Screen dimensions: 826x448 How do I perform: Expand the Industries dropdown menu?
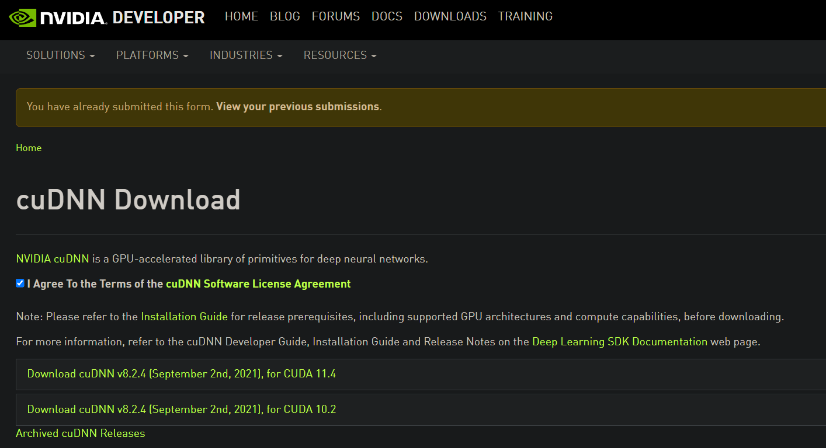[246, 55]
